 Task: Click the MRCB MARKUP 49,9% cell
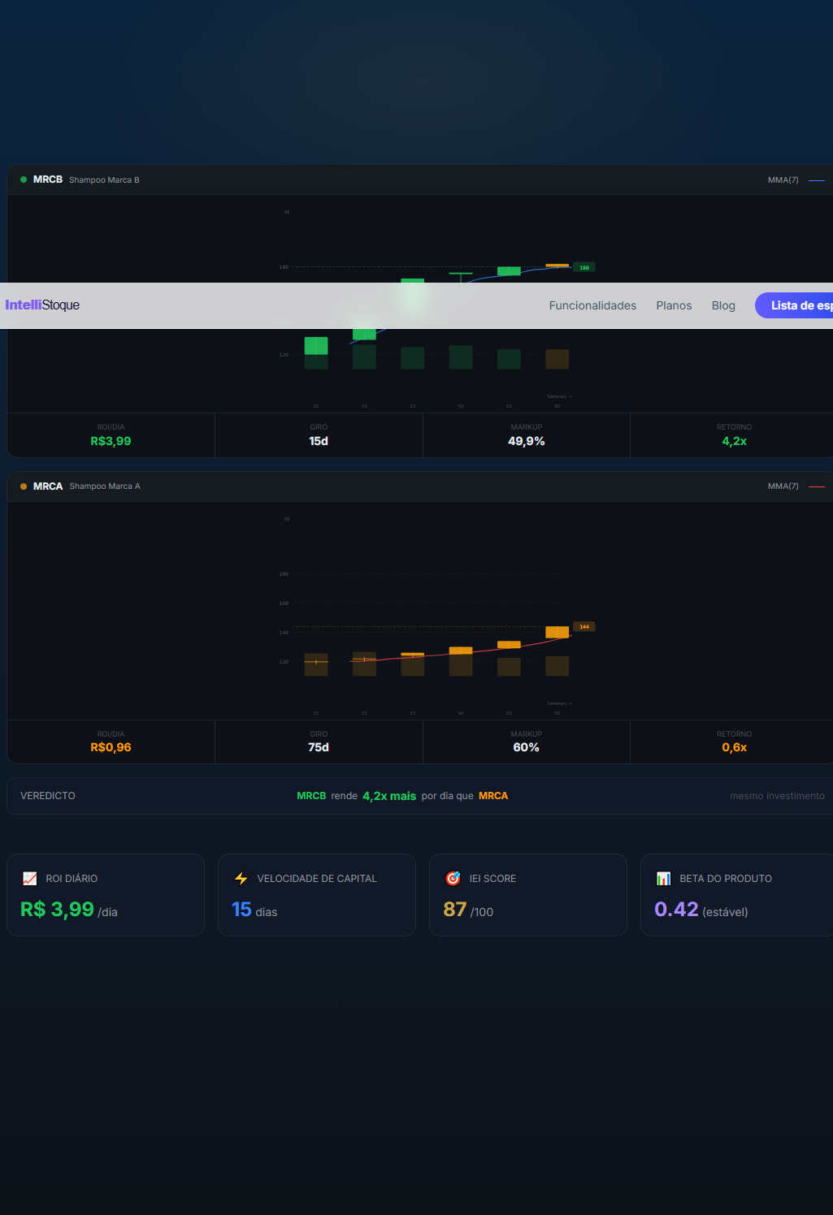pyautogui.click(x=527, y=435)
